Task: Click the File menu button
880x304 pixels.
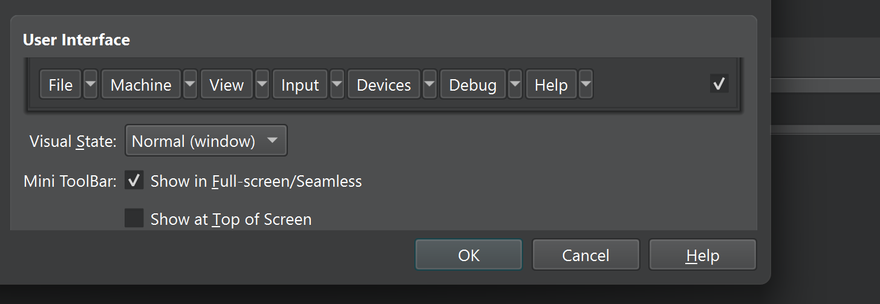Action: pyautogui.click(x=60, y=85)
